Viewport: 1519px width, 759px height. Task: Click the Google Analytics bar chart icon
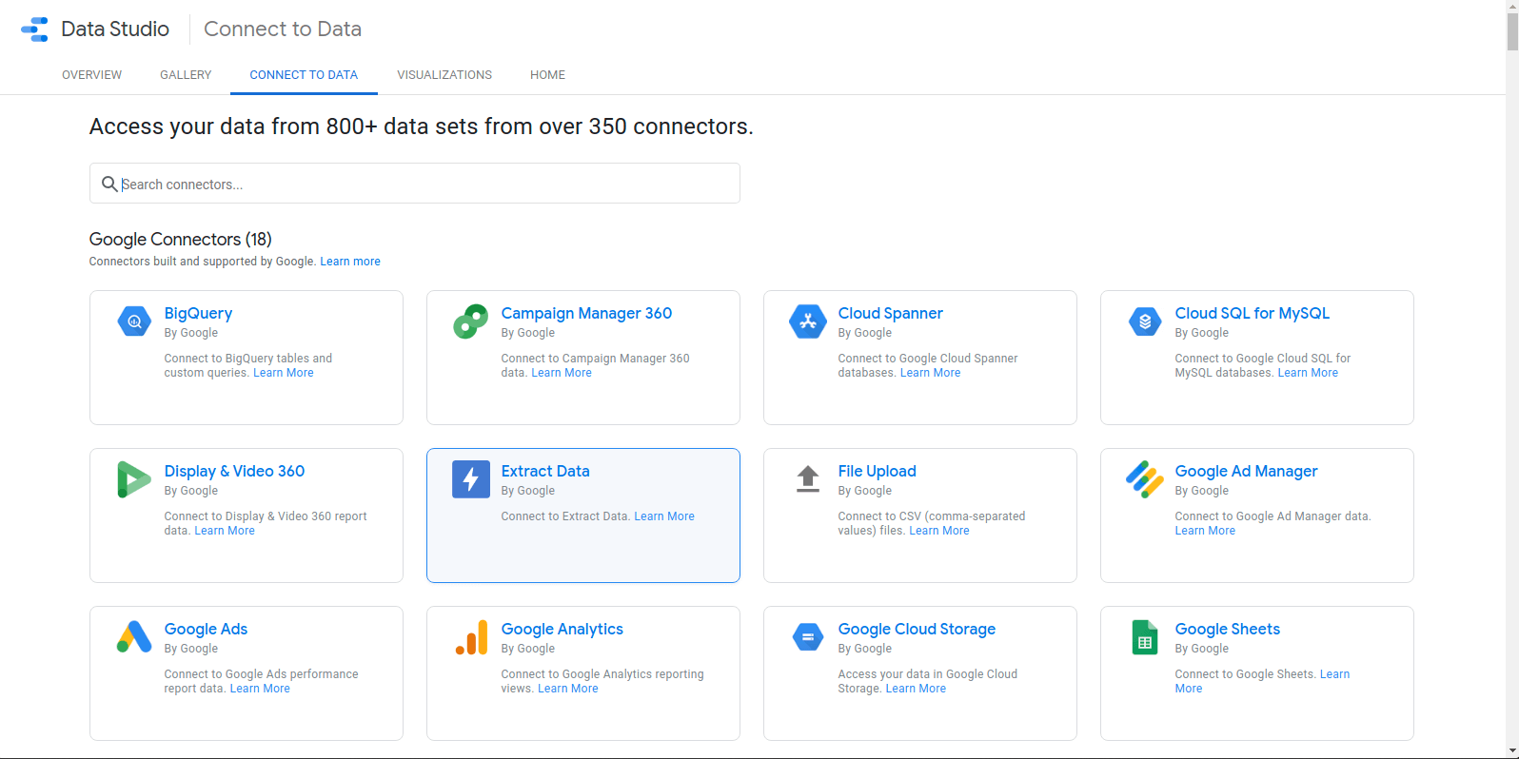471,637
